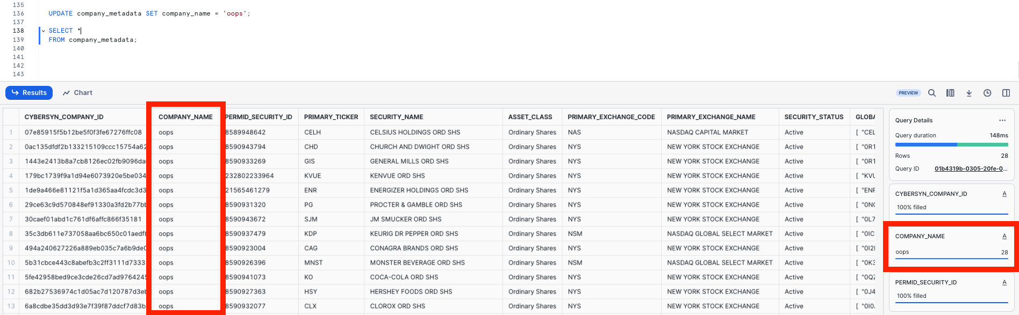Toggle the side details panel icon
Viewport: 1019px width, 315px height.
1006,93
